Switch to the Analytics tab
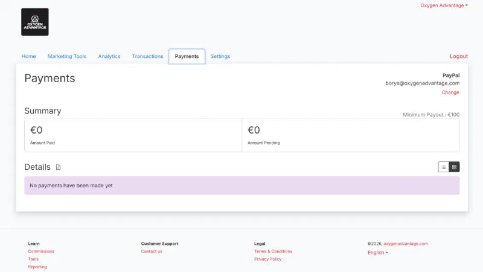The image size is (483, 272). [109, 56]
